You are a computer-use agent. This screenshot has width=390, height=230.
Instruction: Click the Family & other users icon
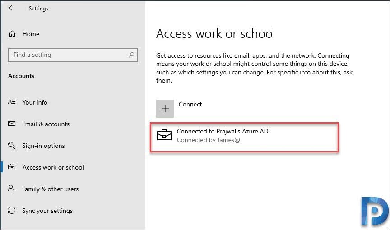[12, 188]
